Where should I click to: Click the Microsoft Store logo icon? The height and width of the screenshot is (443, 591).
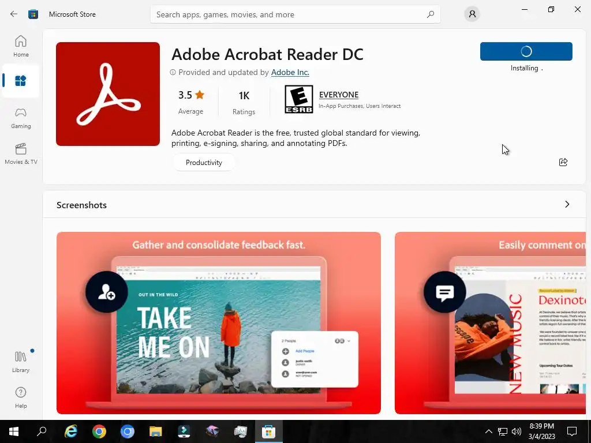click(x=33, y=14)
